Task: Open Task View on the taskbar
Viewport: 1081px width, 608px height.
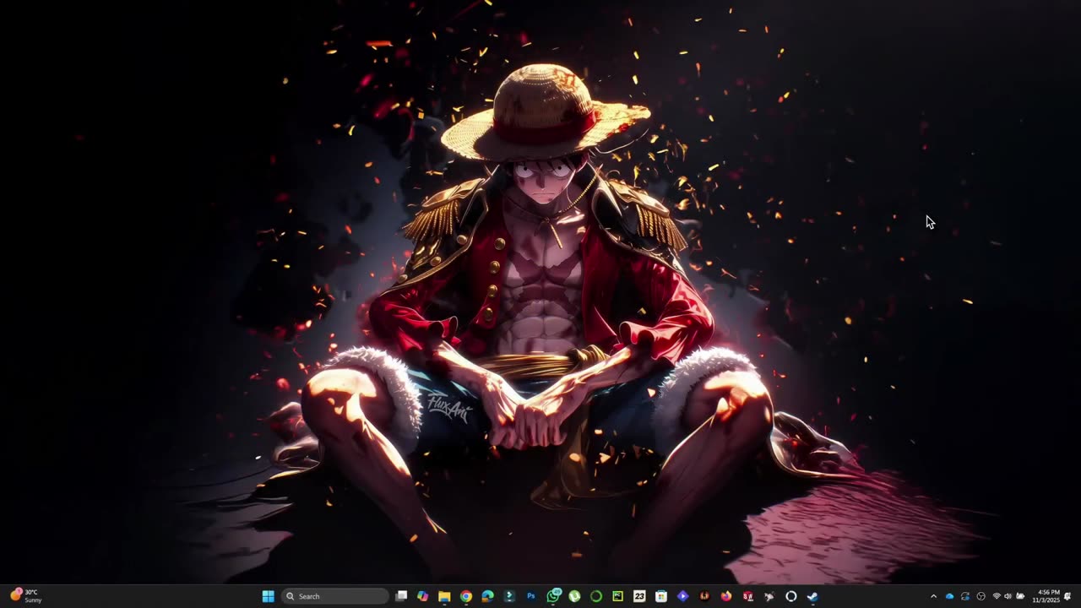Action: tap(401, 596)
